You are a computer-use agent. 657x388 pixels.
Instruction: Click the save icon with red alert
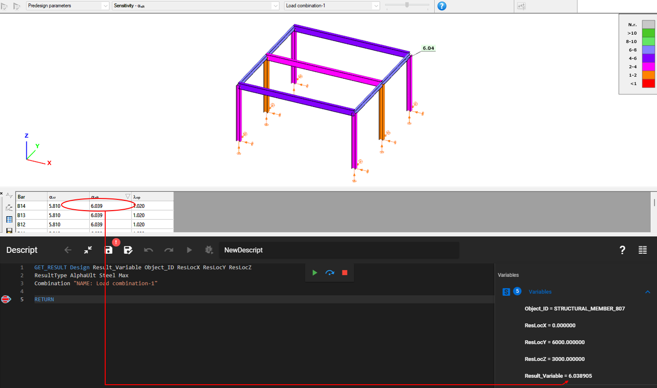pyautogui.click(x=108, y=250)
